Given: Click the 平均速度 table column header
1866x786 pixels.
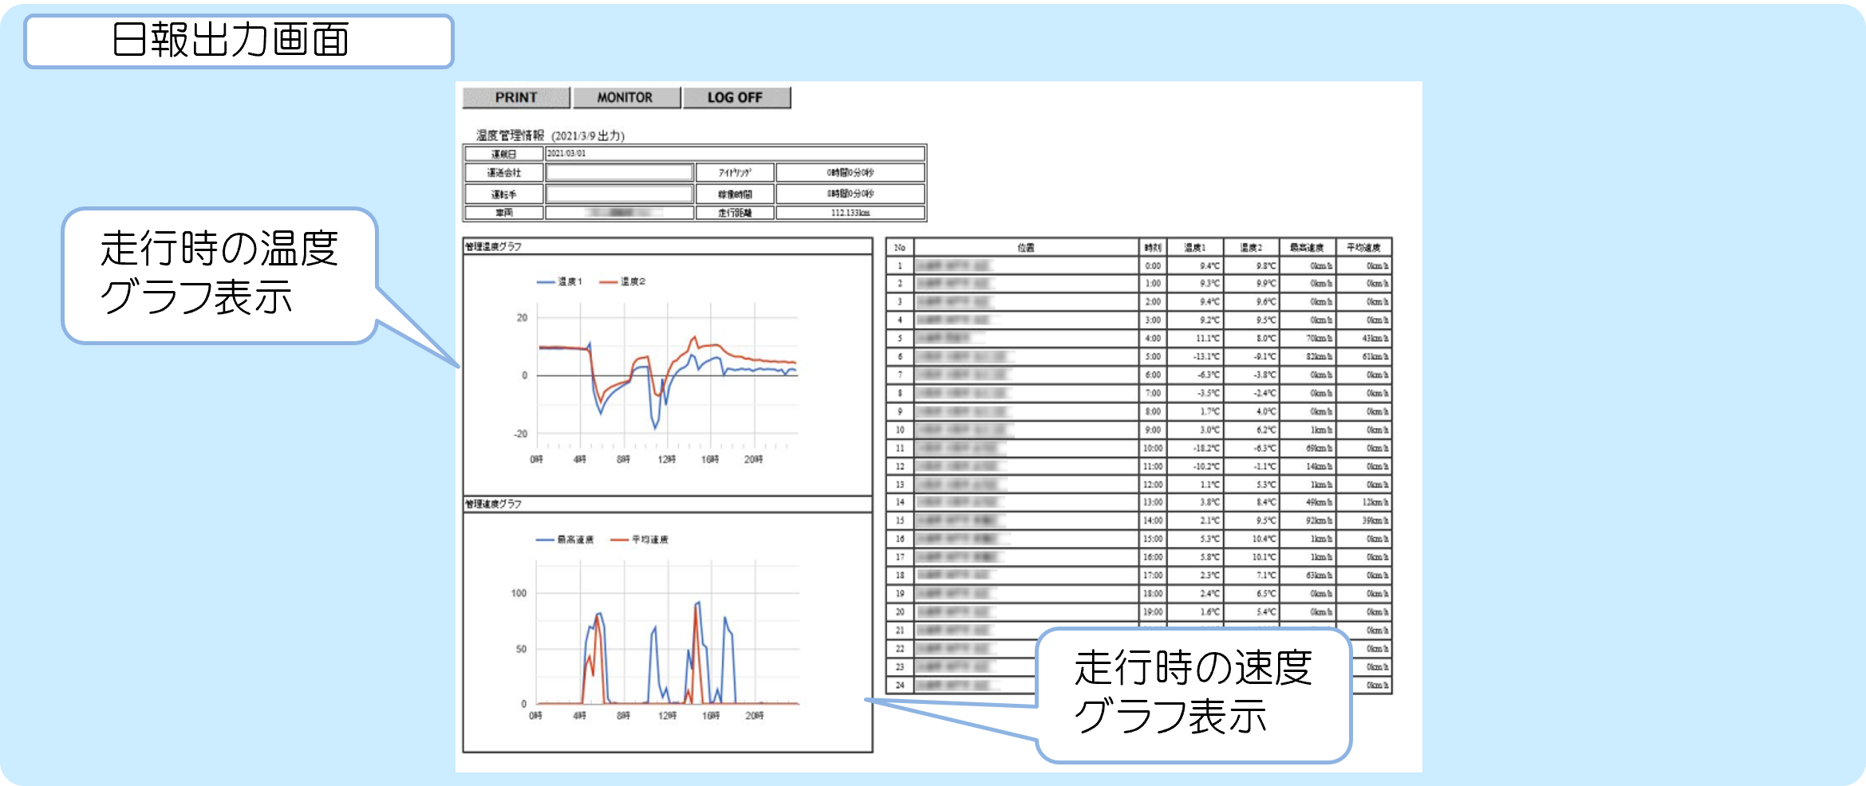Looking at the screenshot, I should [x=1363, y=247].
